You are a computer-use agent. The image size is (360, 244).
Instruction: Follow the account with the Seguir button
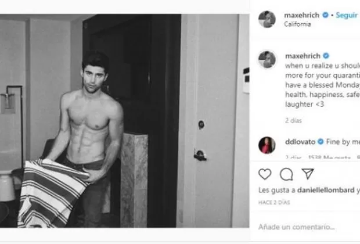coord(347,15)
